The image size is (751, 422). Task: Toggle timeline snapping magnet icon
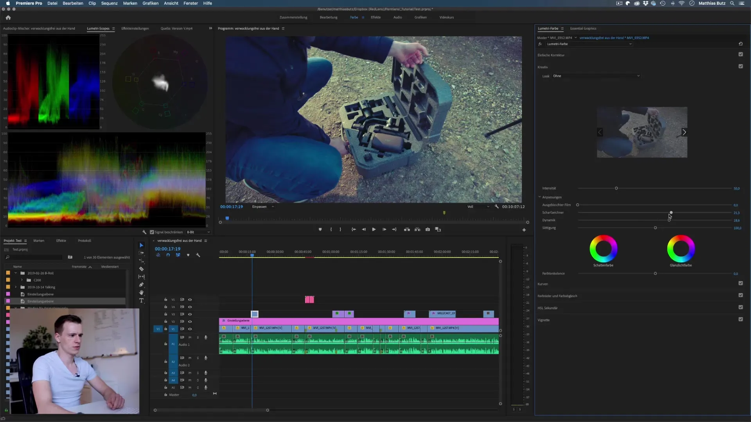pyautogui.click(x=168, y=255)
